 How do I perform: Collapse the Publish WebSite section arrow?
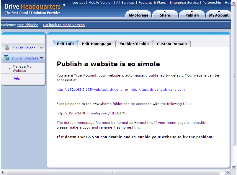[x=42, y=58]
